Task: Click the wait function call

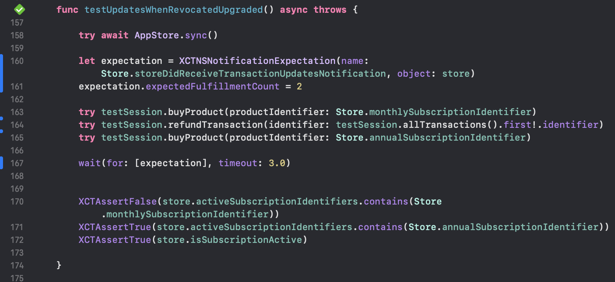Action: [x=89, y=163]
